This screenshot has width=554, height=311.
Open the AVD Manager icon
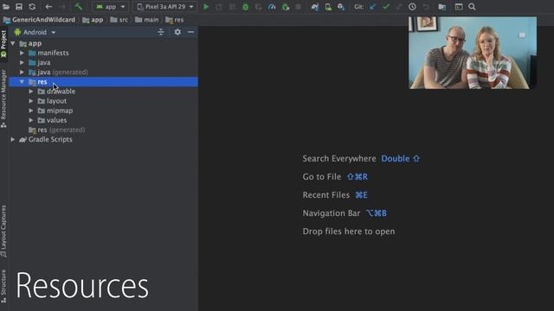[328, 7]
